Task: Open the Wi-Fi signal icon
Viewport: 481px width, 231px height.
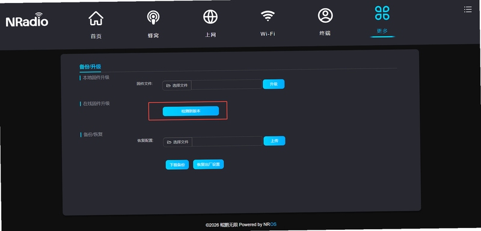Action: [268, 16]
